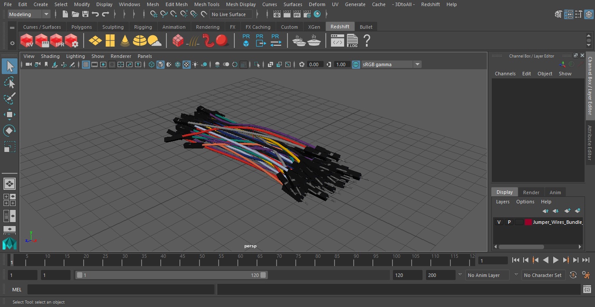Switch to the Render layer tab
The width and height of the screenshot is (595, 307).
(x=531, y=192)
